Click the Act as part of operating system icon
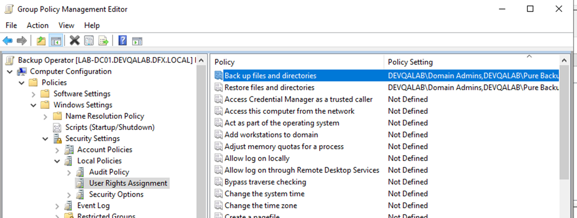 (x=218, y=123)
